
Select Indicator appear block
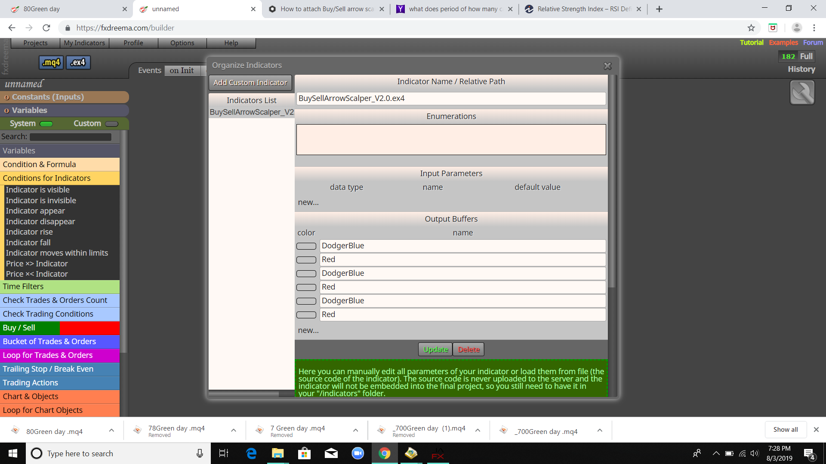coord(35,211)
